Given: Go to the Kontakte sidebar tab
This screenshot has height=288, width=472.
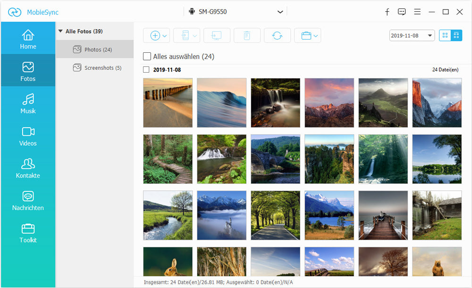Looking at the screenshot, I should [x=28, y=168].
